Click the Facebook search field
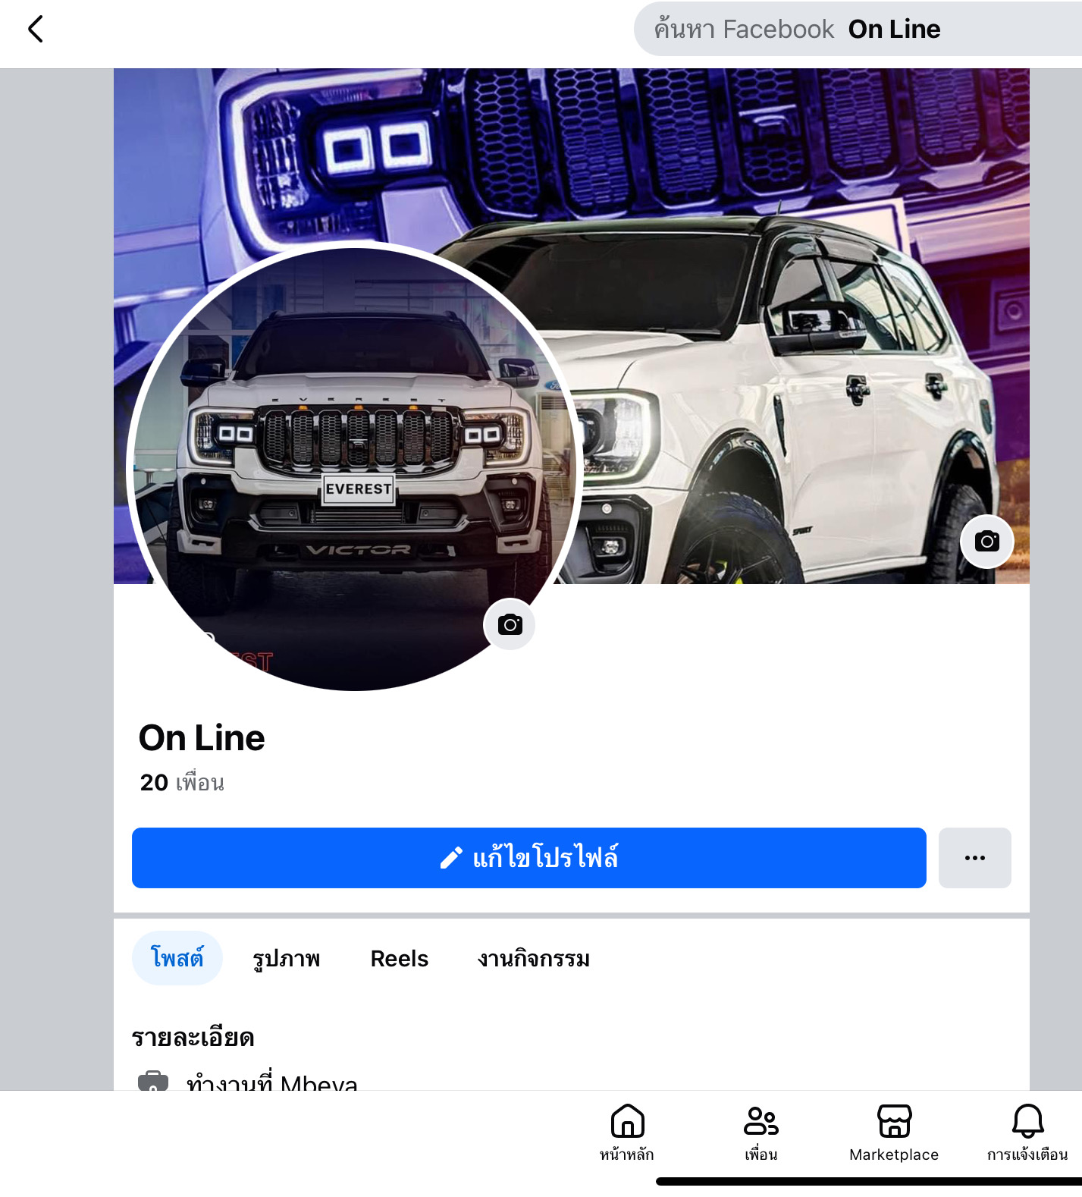 click(858, 29)
